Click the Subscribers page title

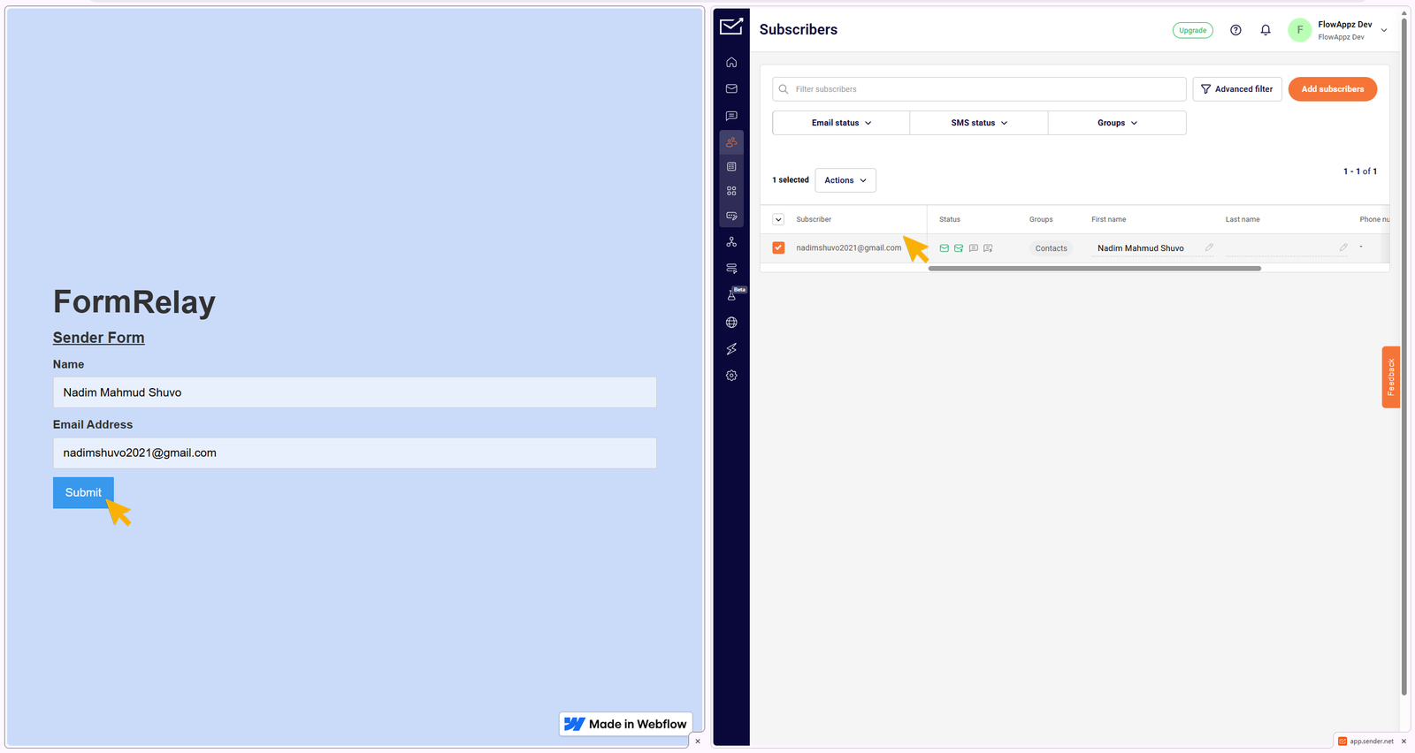click(799, 29)
